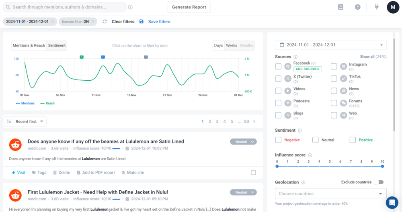This screenshot has height=212, width=402.
Task: Check the Forums source checkbox
Action: (334, 103)
